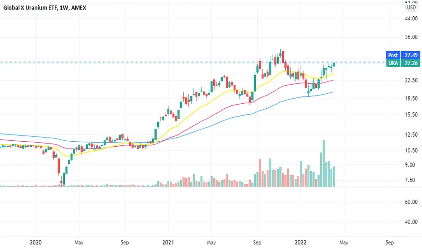Select the 9.00 price axis label
Image resolution: width=422 pixels, height=249 pixels.
(x=410, y=165)
